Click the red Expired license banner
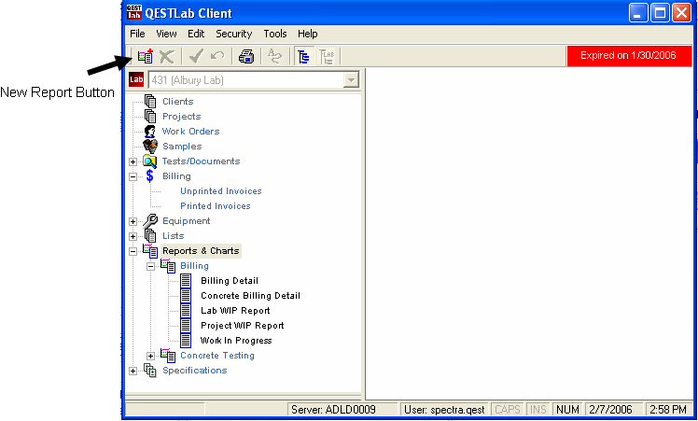 click(626, 56)
